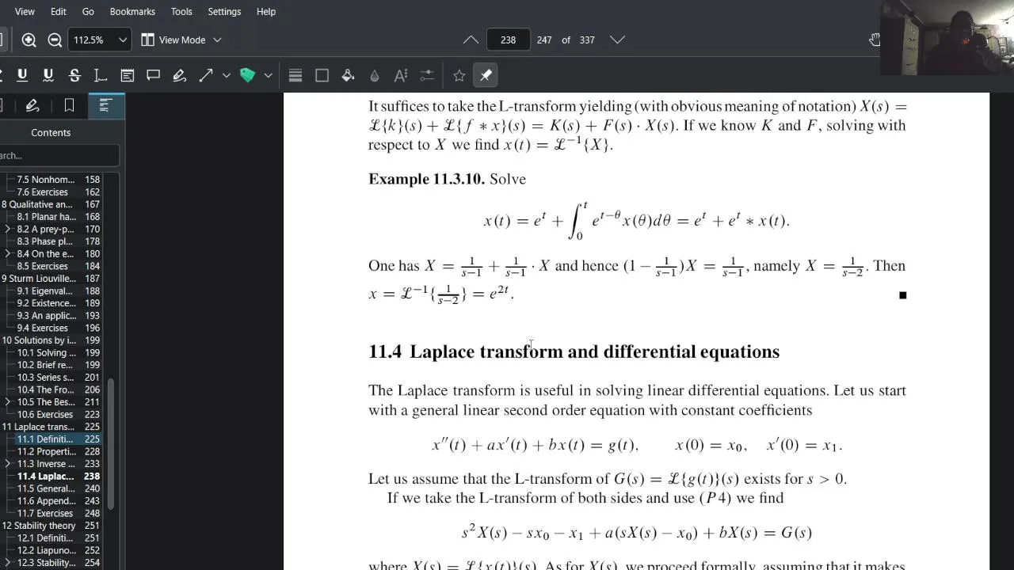The height and width of the screenshot is (570, 1014).
Task: Switch sidebar to Bookmarks panel
Action: (x=69, y=105)
